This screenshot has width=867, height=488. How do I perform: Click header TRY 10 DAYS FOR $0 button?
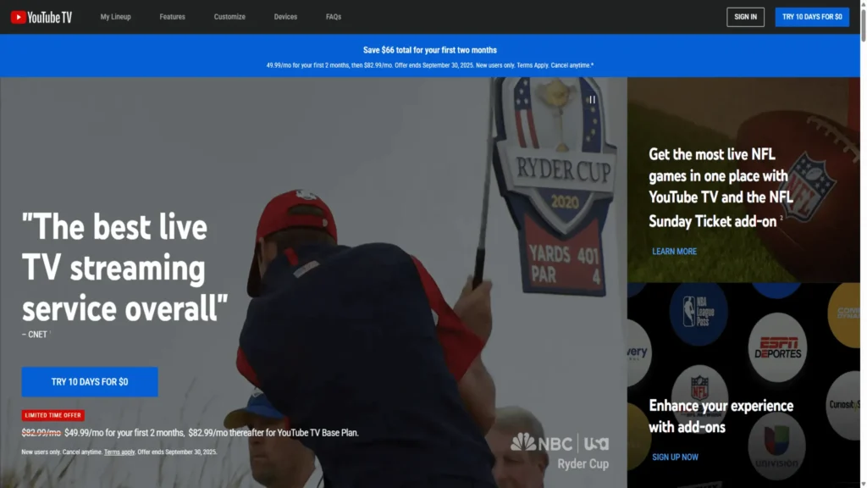point(812,17)
